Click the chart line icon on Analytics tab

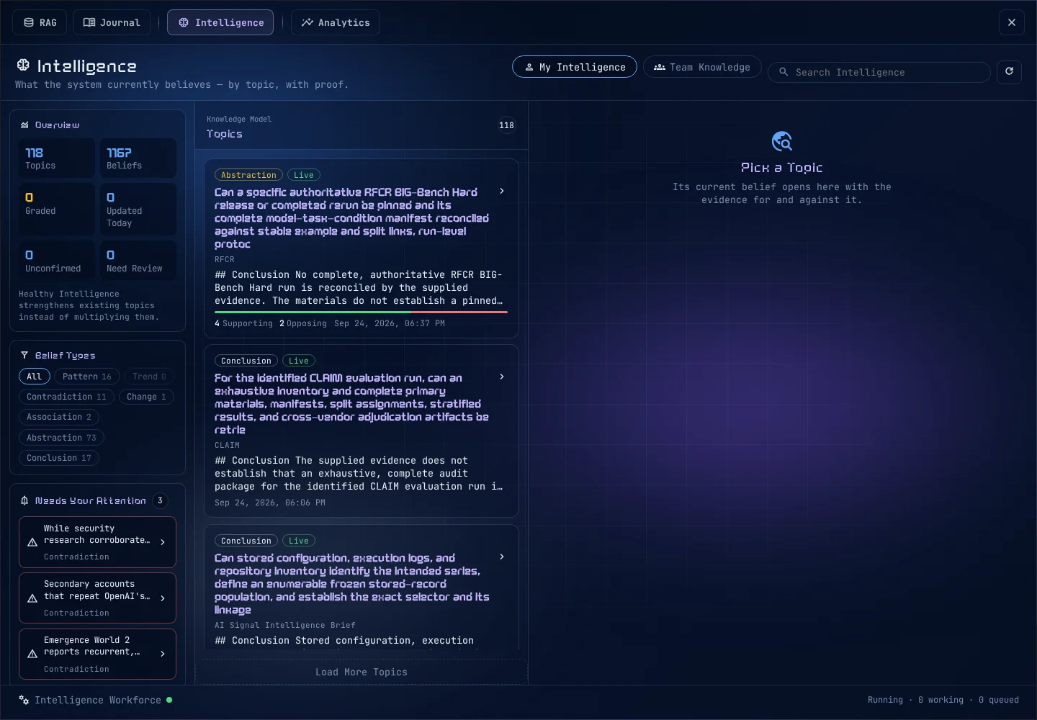click(x=307, y=22)
